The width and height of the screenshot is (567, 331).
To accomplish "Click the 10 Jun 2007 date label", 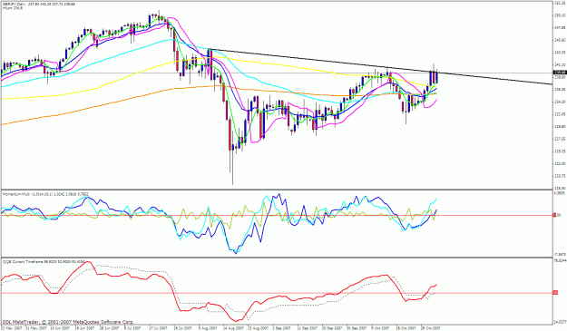I will pyautogui.click(x=61, y=328).
